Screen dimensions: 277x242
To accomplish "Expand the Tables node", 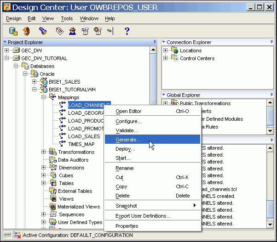I will point(43,183).
